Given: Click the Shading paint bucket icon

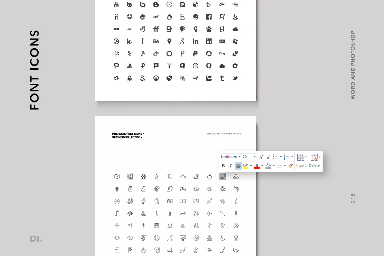Looking at the screenshot, I should click(268, 166).
